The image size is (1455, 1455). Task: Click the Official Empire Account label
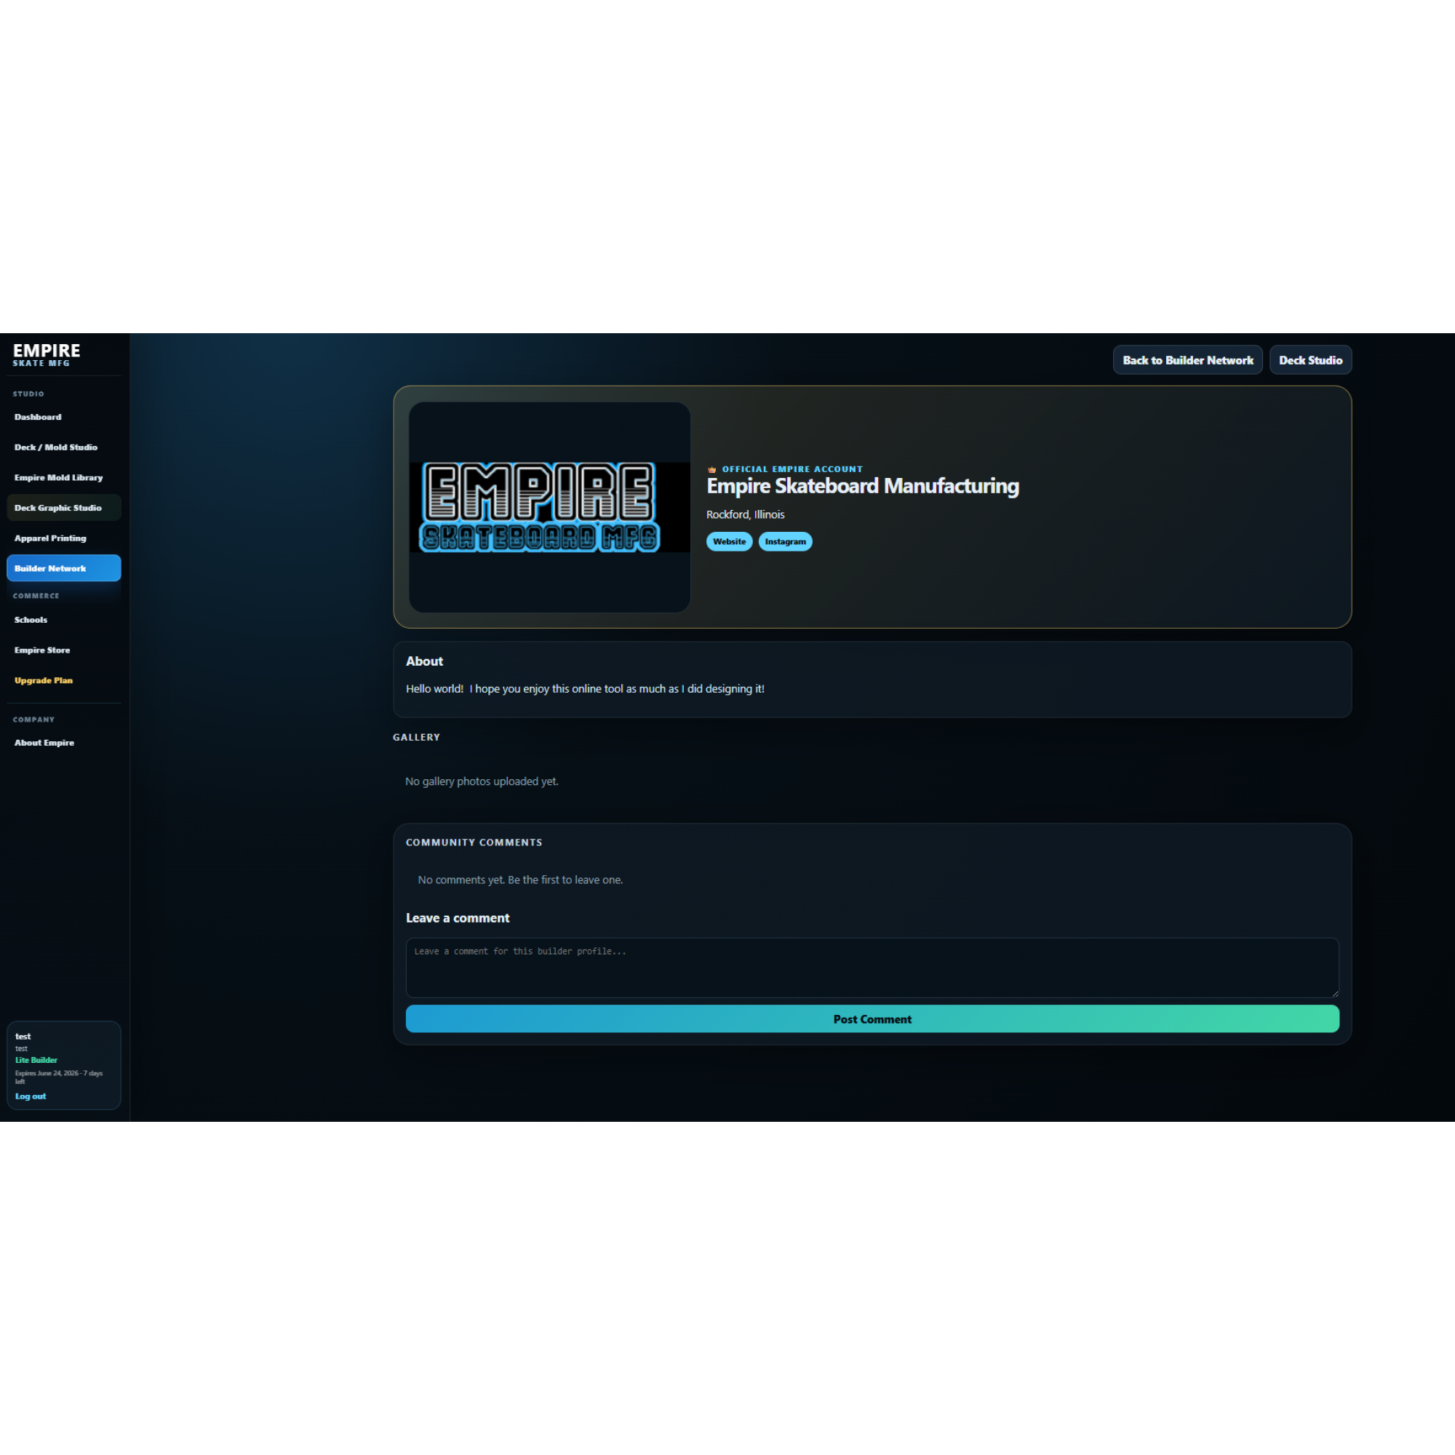click(x=792, y=469)
